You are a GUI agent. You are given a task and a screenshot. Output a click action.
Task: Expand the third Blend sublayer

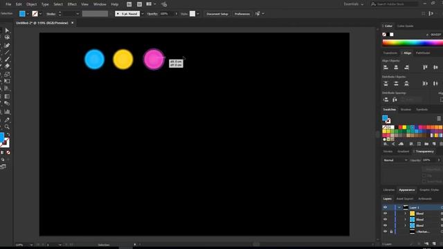pos(405,225)
